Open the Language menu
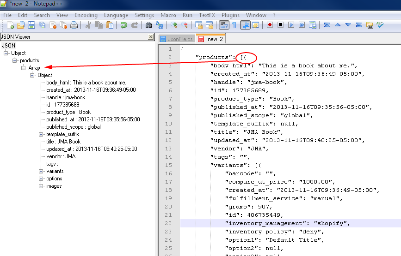This screenshot has height=256, width=401. click(116, 15)
